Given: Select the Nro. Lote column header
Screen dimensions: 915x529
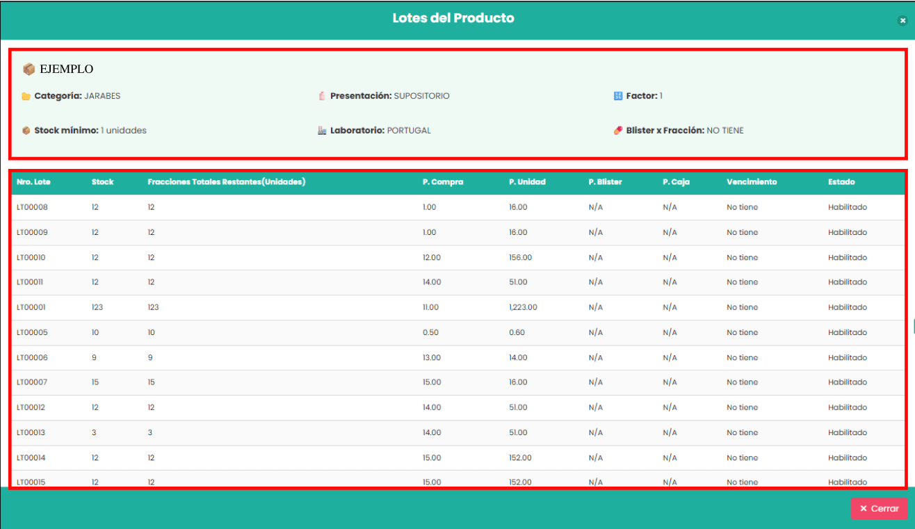Looking at the screenshot, I should [32, 182].
